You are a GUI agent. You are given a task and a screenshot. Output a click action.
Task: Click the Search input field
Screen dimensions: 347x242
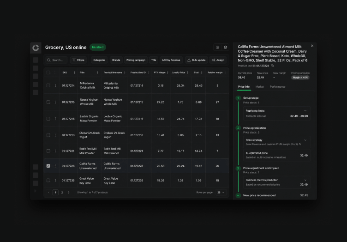[57, 60]
